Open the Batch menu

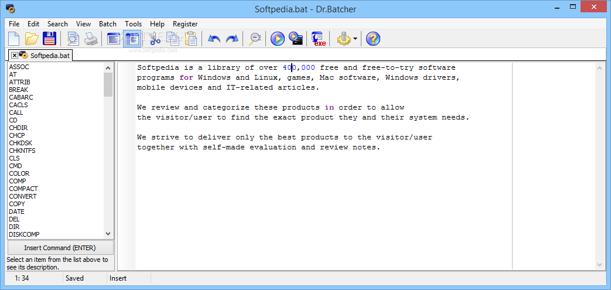[108, 24]
